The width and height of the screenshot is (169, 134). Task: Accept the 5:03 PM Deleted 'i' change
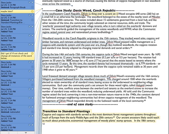(30, 80)
